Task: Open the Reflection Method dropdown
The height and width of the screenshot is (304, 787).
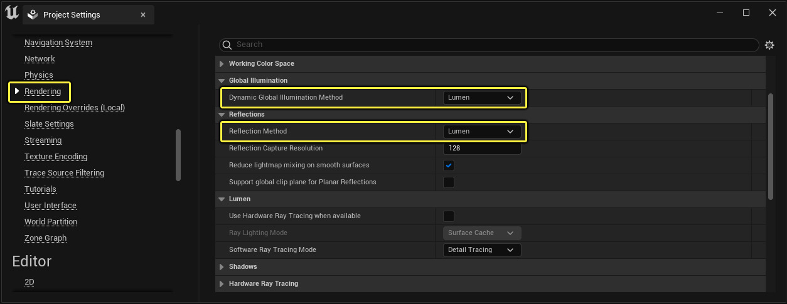Action: (481, 132)
